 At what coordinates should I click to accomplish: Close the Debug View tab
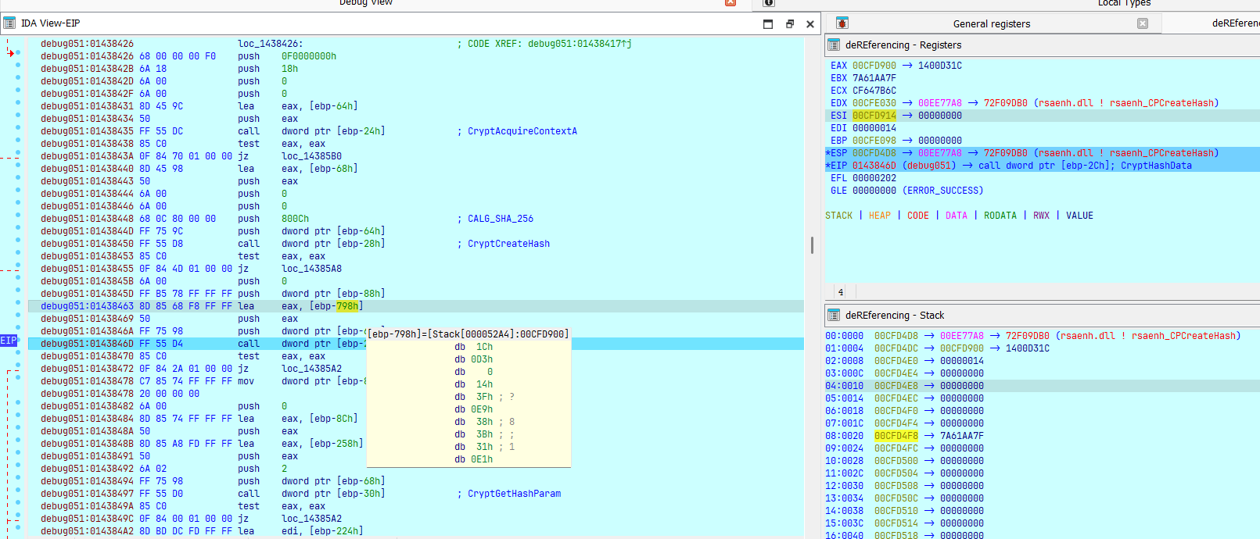click(731, 2)
